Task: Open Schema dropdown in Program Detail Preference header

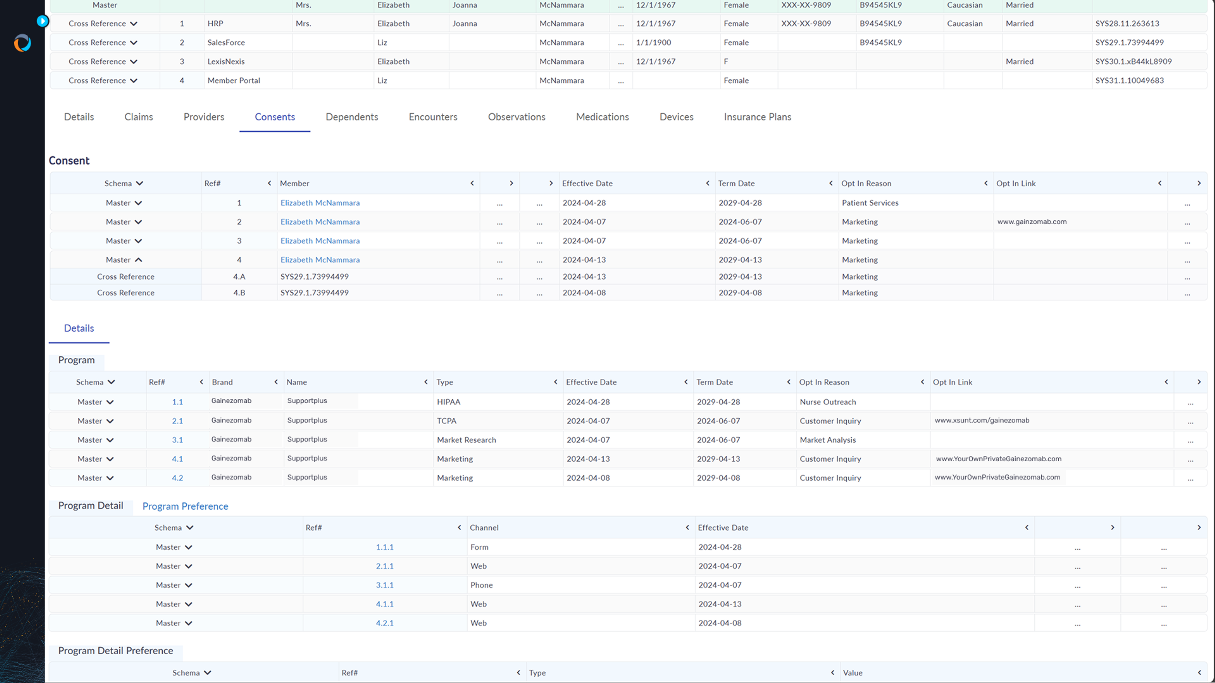Action: [208, 673]
